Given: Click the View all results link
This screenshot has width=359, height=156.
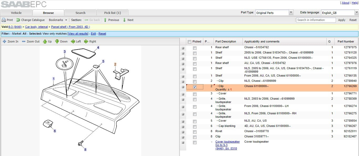Looking at the screenshot, I should click(x=78, y=34).
